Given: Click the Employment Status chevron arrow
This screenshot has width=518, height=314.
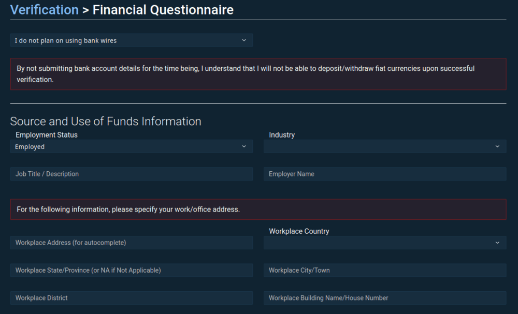Looking at the screenshot, I should pos(244,147).
